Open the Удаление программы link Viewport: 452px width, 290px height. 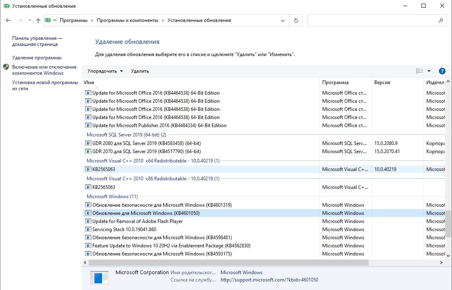[x=37, y=58]
